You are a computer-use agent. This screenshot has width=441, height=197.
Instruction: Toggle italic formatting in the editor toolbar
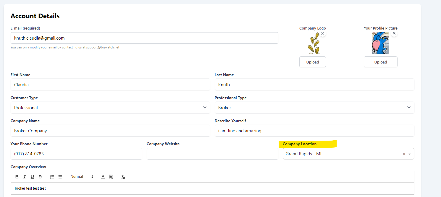(x=25, y=177)
